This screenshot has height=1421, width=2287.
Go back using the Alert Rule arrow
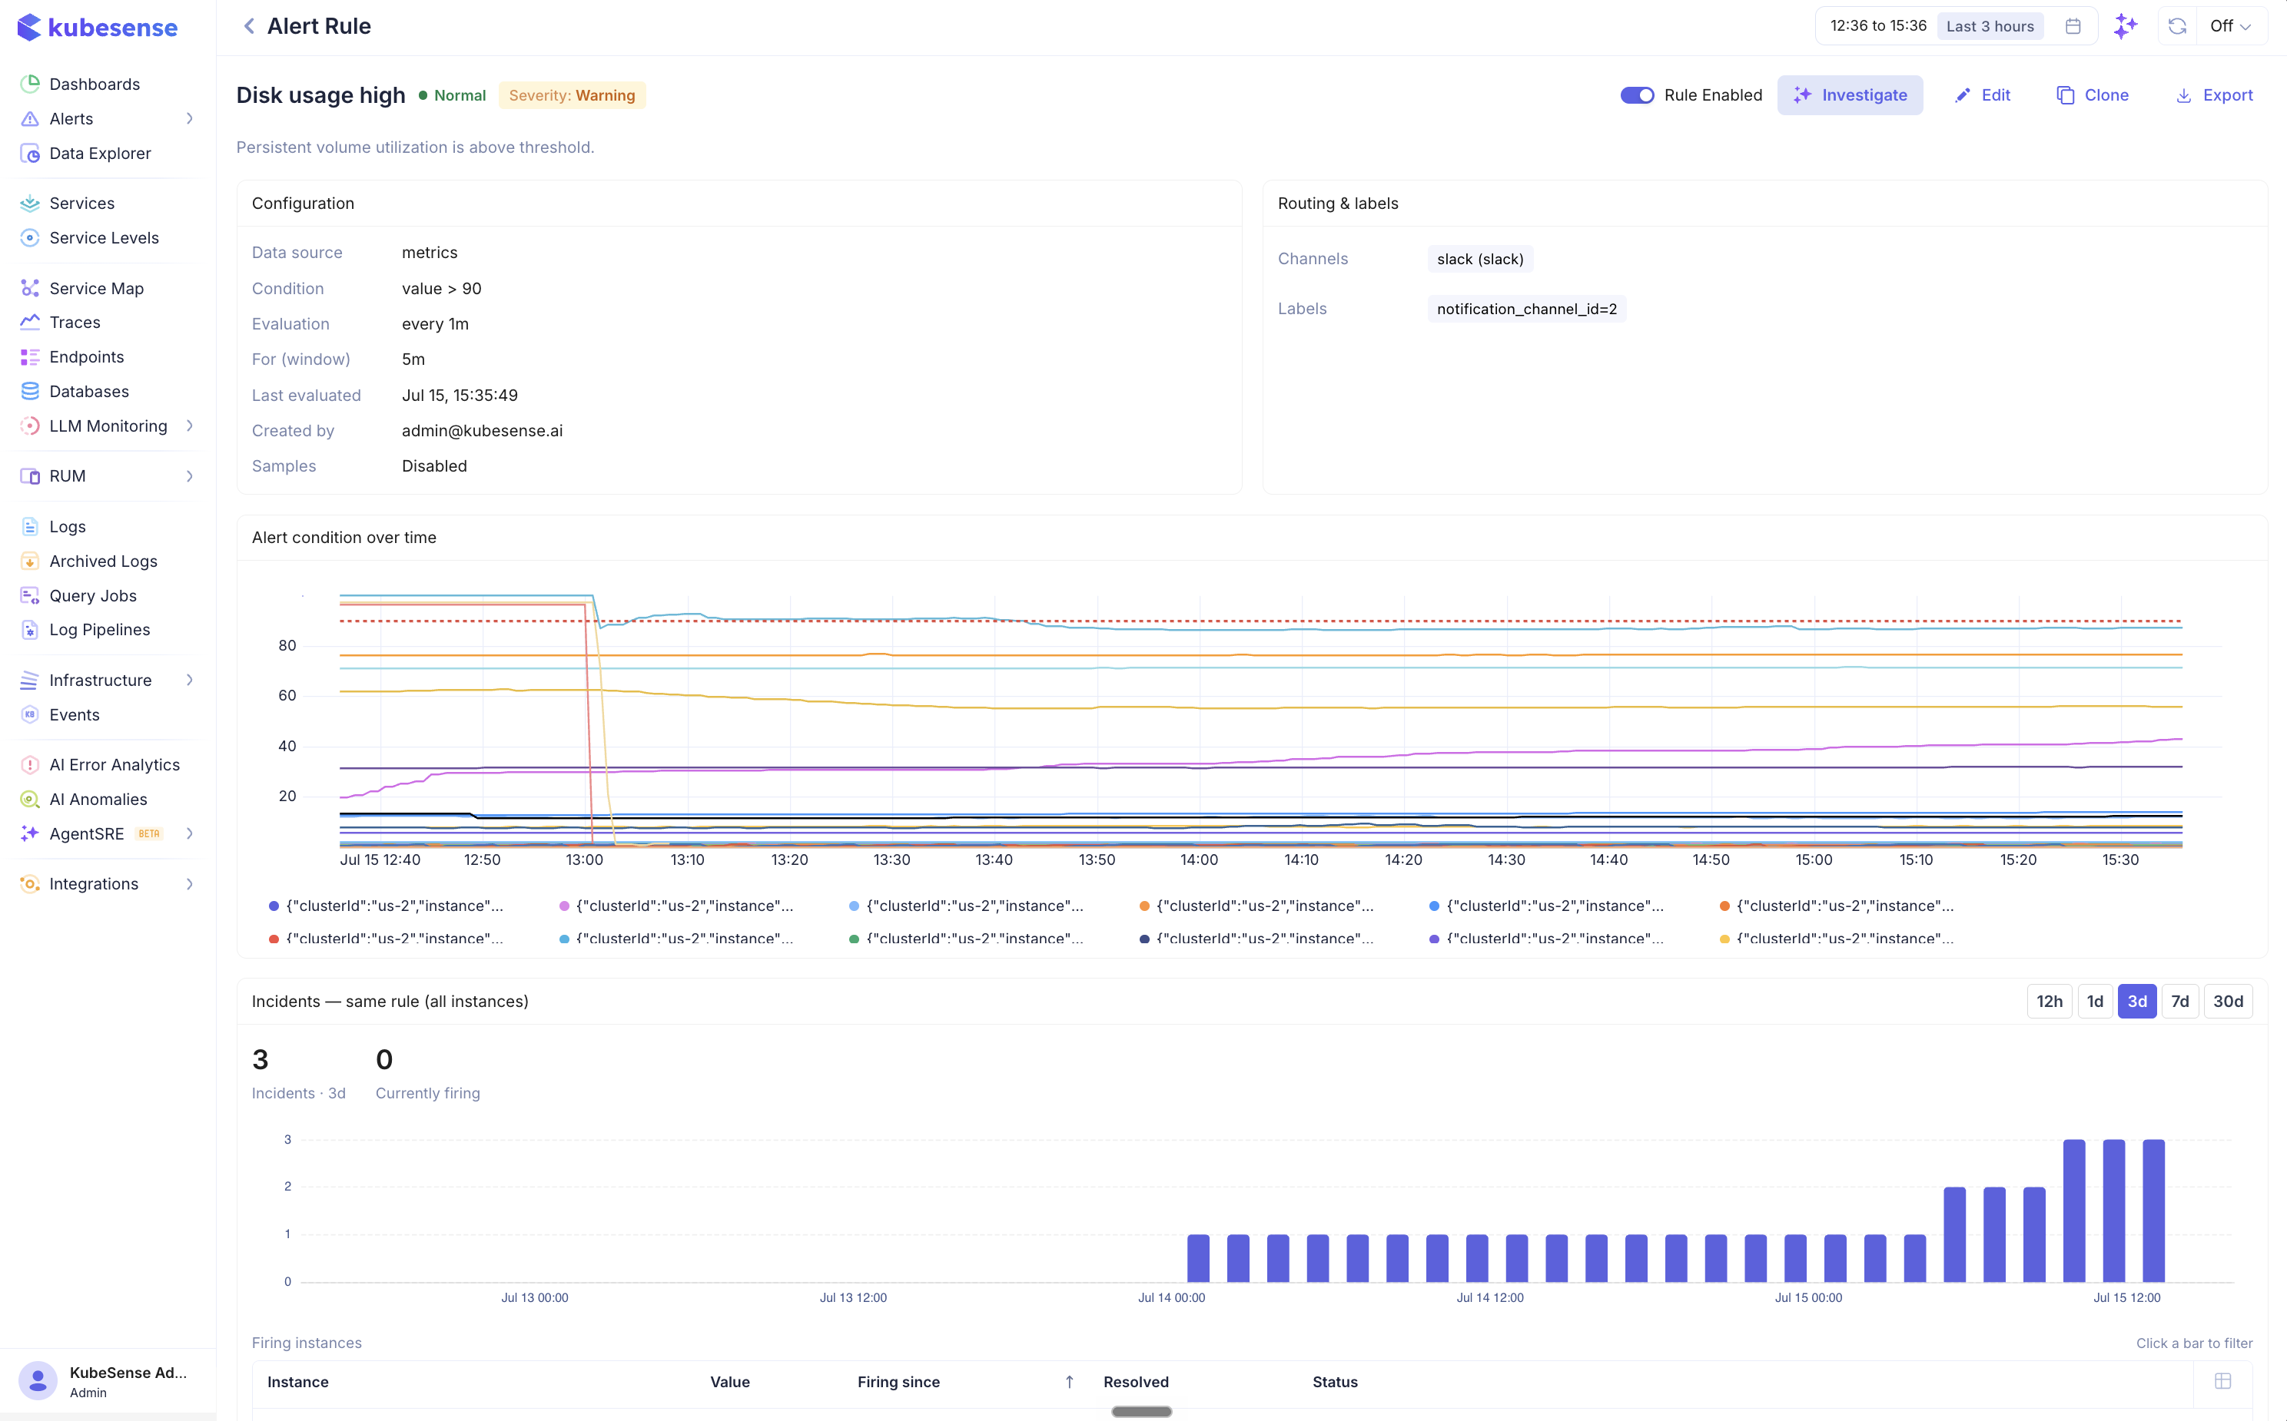tap(249, 26)
